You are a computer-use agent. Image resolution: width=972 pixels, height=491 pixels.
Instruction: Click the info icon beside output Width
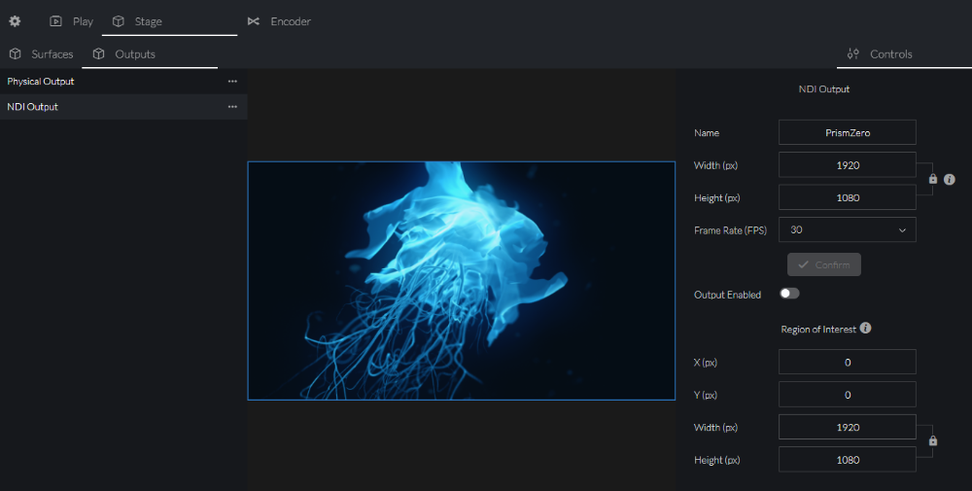click(950, 180)
